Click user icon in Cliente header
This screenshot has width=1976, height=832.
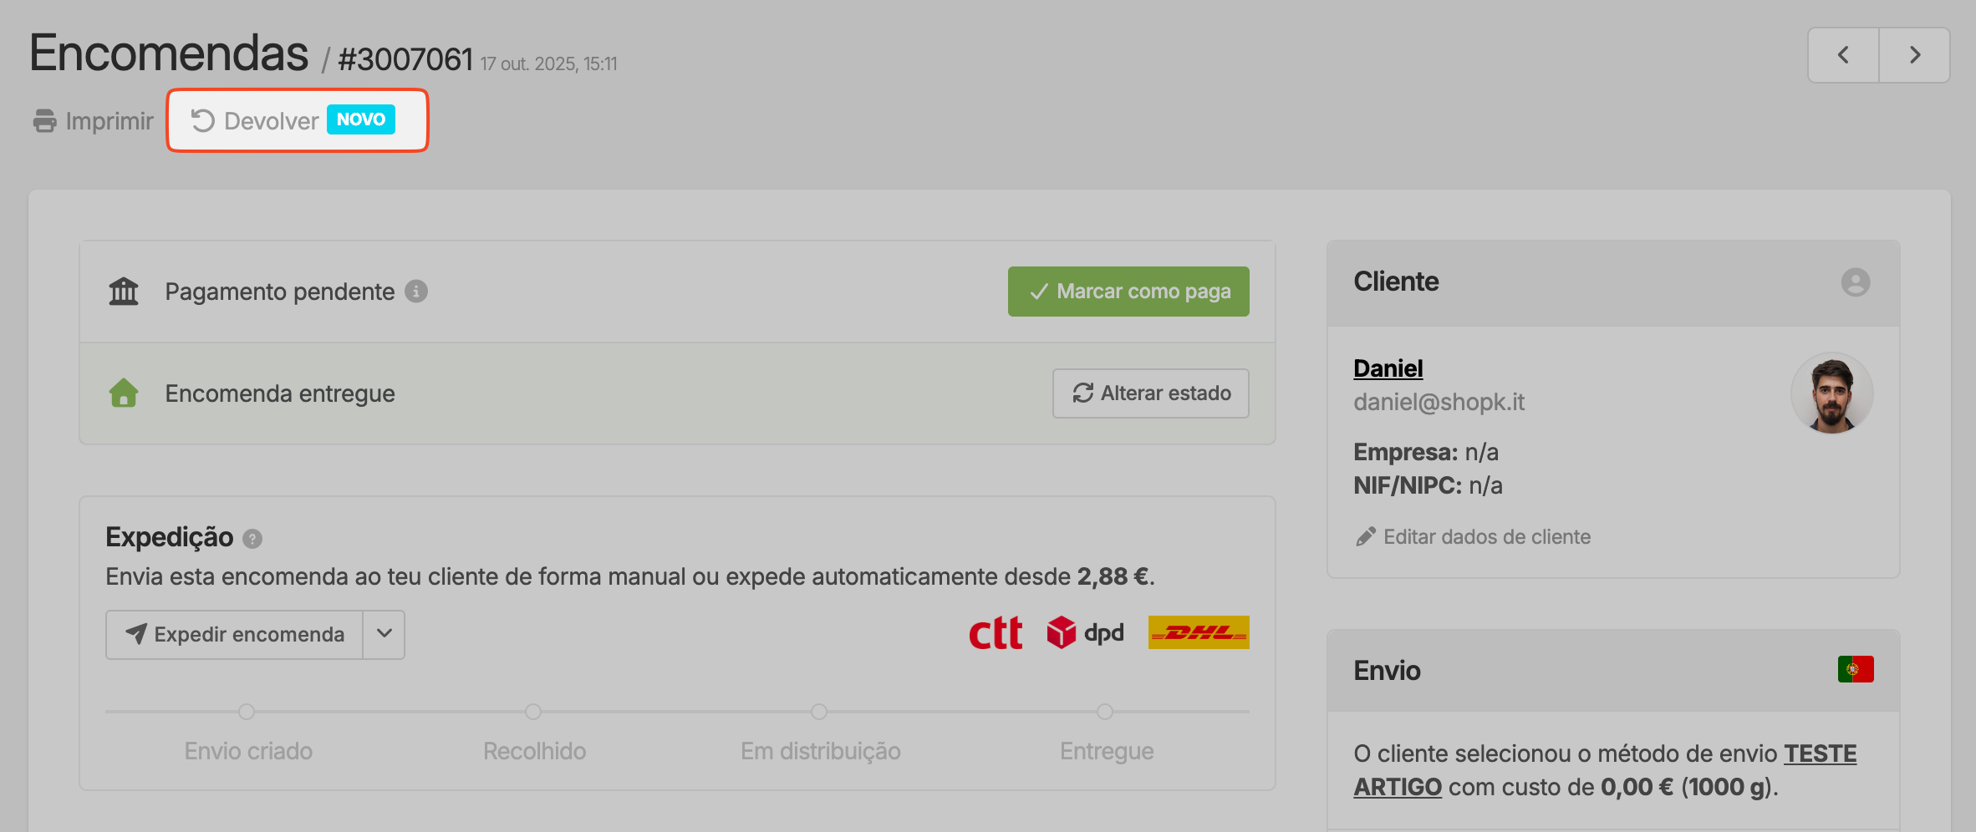coord(1855,282)
